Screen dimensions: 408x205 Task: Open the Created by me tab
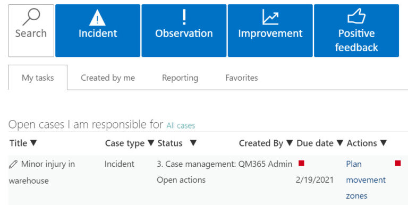[108, 78]
